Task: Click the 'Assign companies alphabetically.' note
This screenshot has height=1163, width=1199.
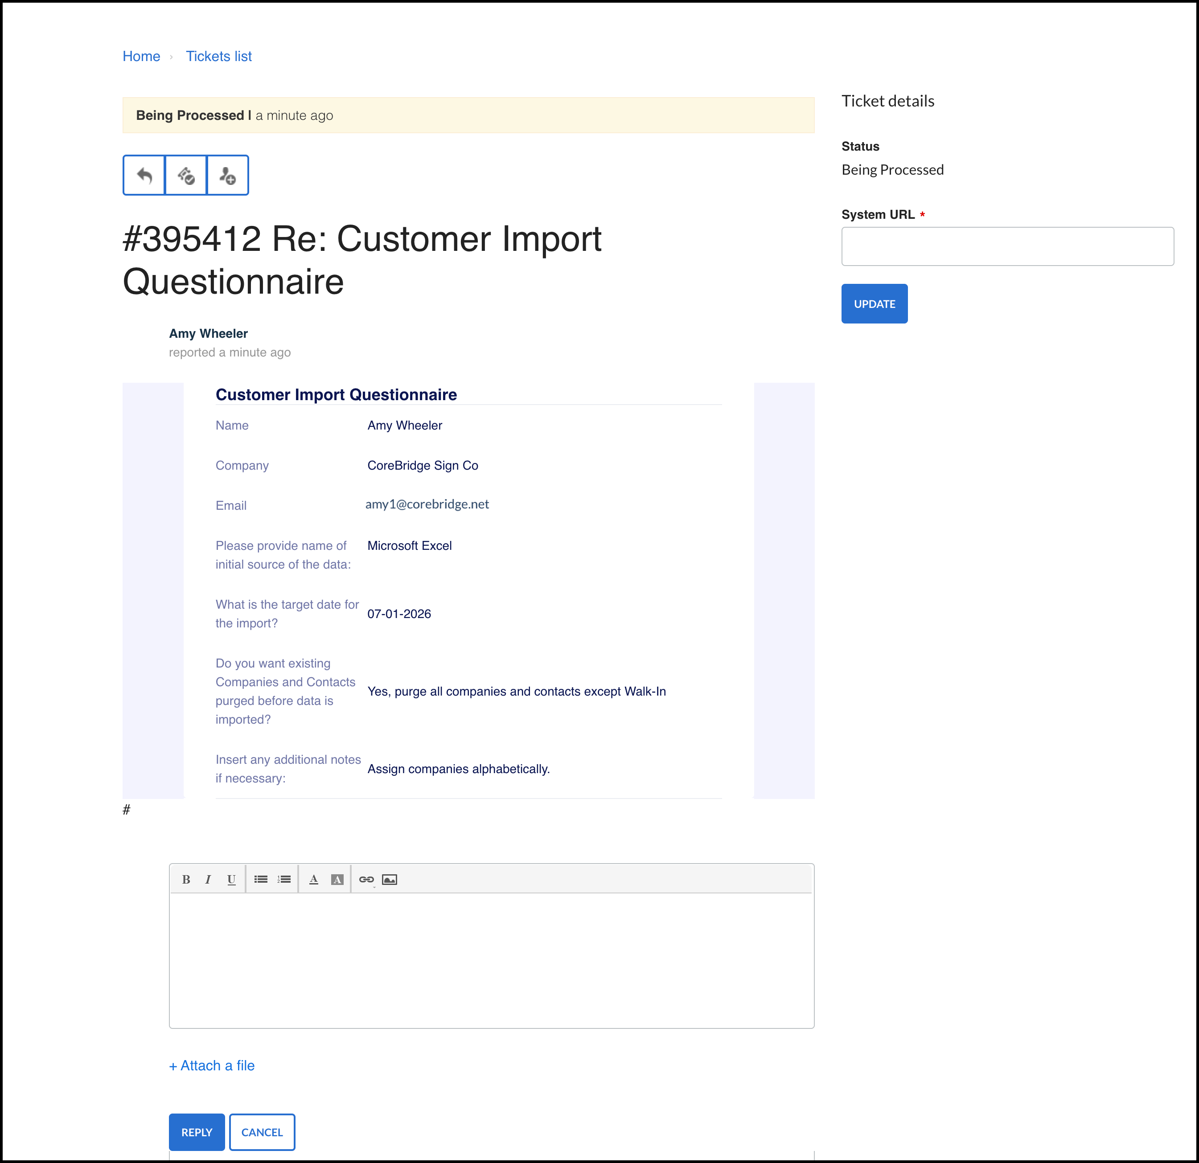Action: click(x=459, y=769)
